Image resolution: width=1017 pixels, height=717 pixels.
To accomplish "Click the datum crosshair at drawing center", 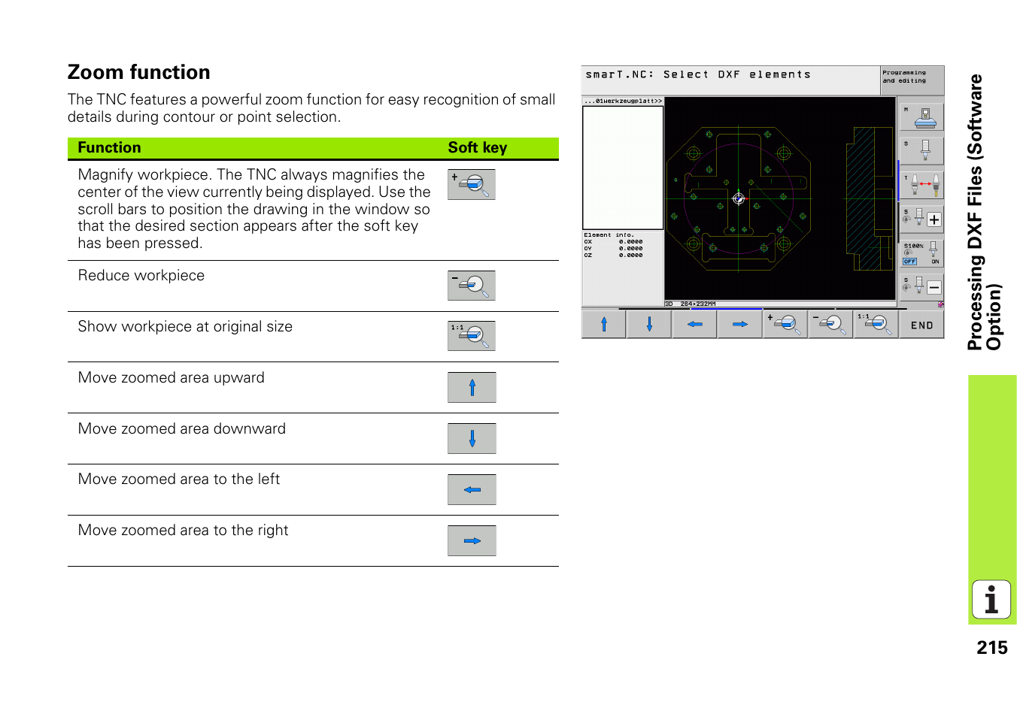I will pyautogui.click(x=739, y=199).
